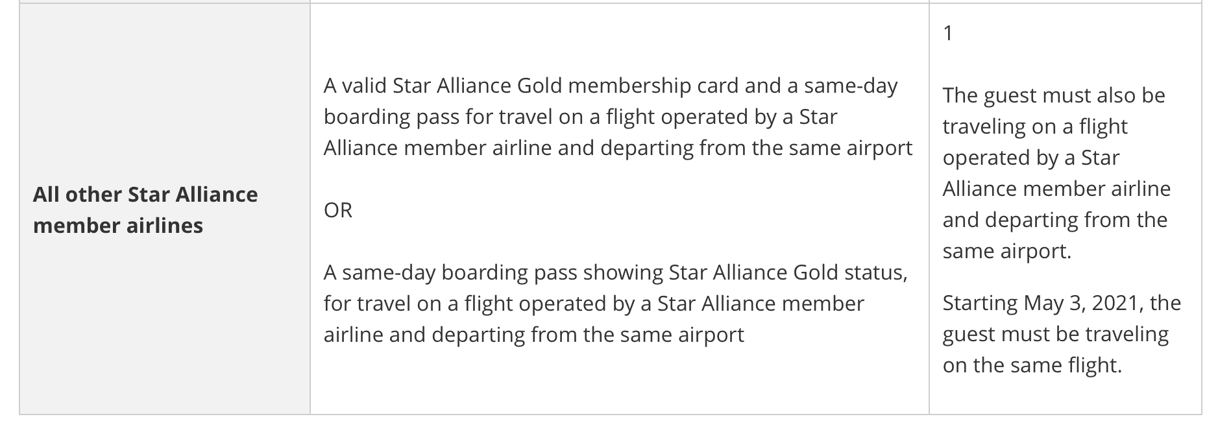Click the final line "on the same flight."
This screenshot has width=1218, height=421.
click(1032, 365)
